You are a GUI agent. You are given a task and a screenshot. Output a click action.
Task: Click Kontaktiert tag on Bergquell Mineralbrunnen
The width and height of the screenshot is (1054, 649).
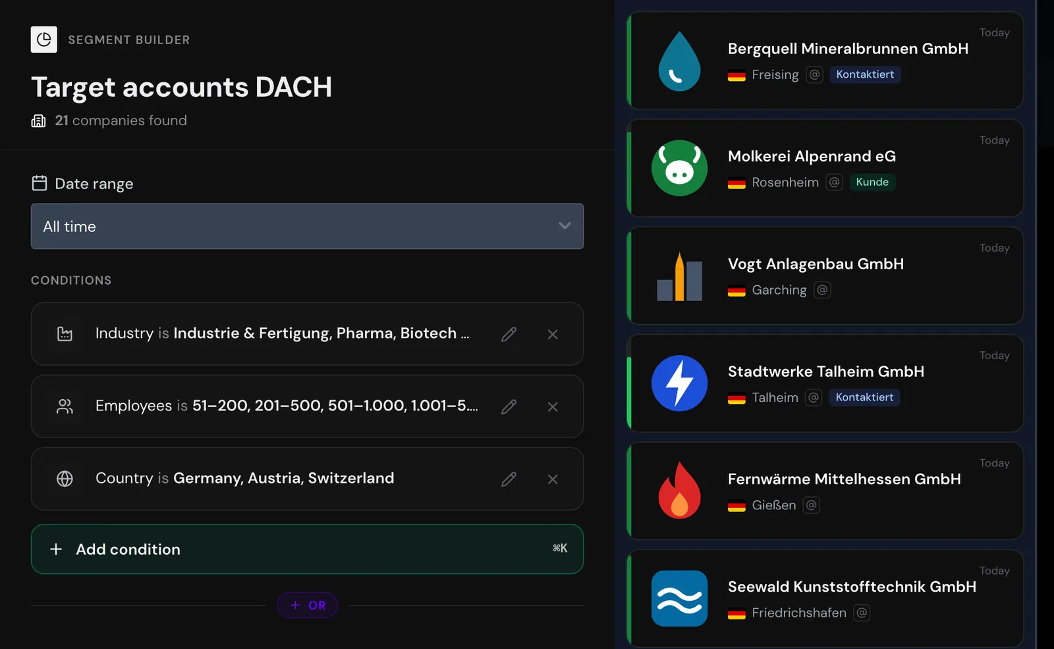(865, 74)
